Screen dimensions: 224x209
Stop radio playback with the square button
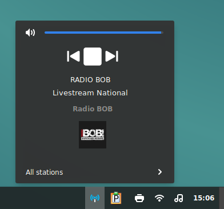pos(93,57)
